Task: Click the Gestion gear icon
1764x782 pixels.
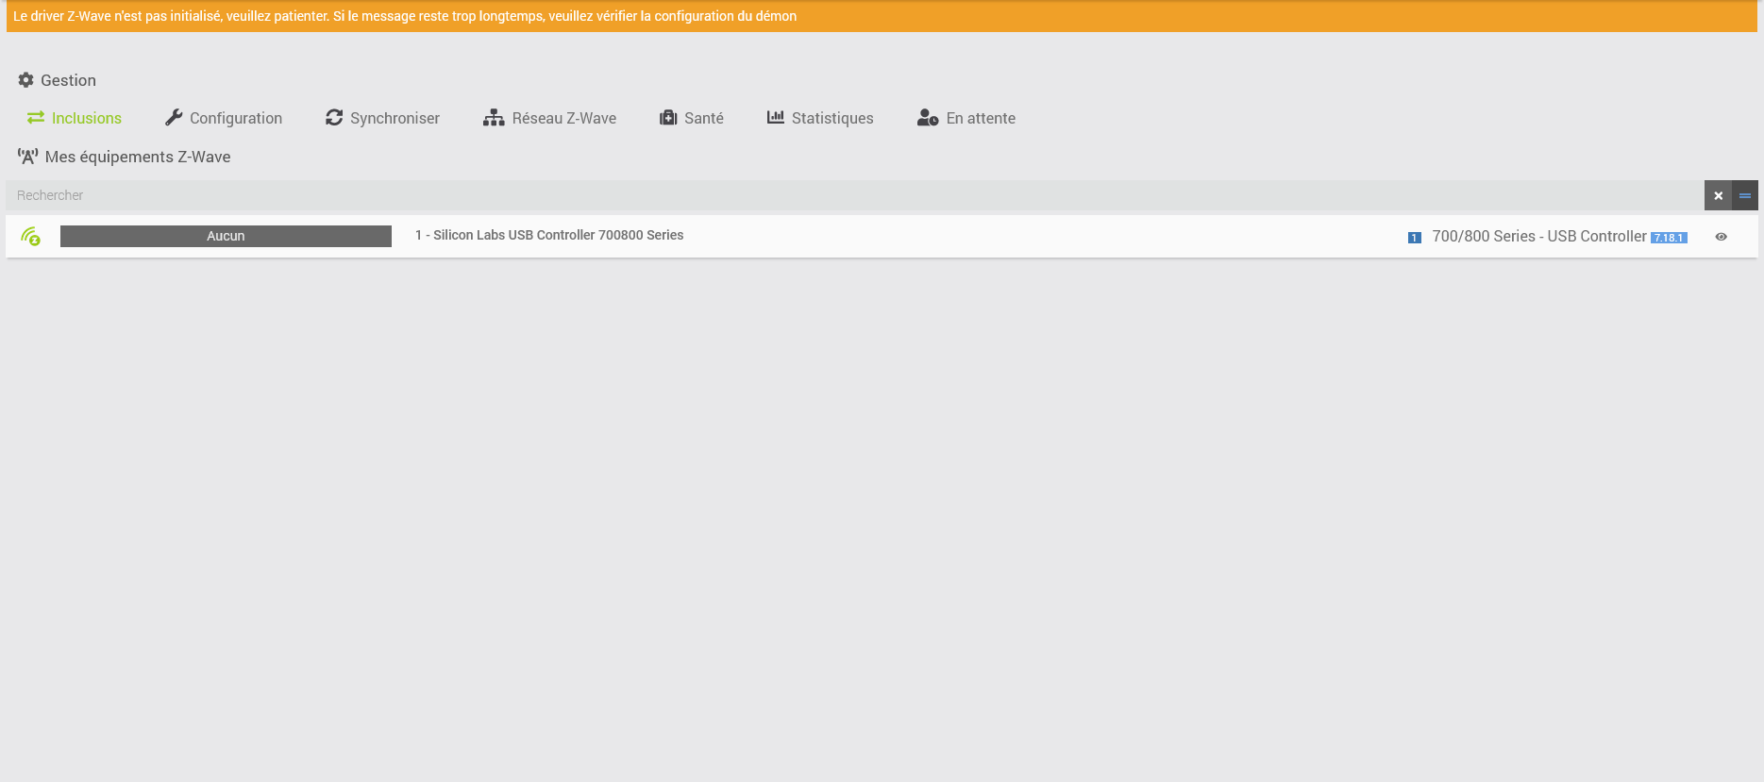Action: (25, 80)
